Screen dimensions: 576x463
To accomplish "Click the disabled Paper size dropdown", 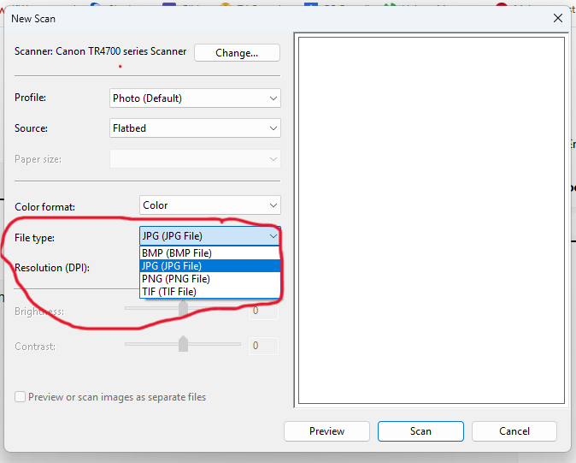I will pos(195,159).
